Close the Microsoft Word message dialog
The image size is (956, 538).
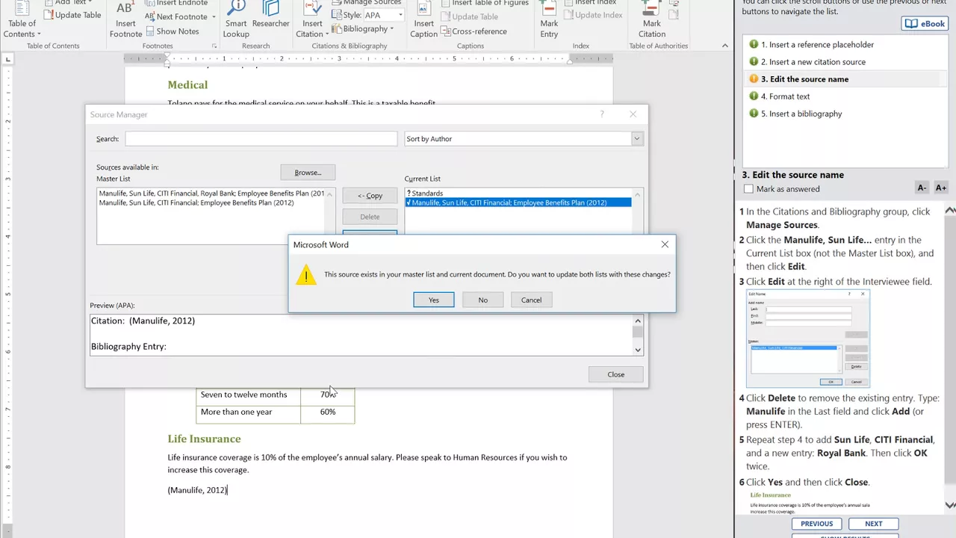click(665, 244)
